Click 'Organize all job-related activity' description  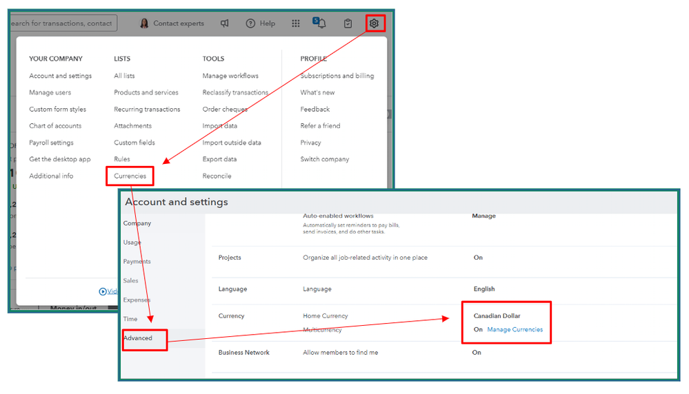[x=365, y=258]
